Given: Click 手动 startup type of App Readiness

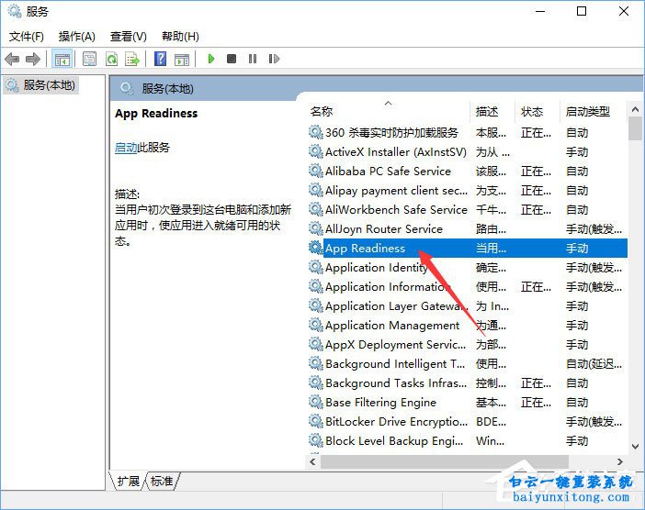Looking at the screenshot, I should pos(577,248).
